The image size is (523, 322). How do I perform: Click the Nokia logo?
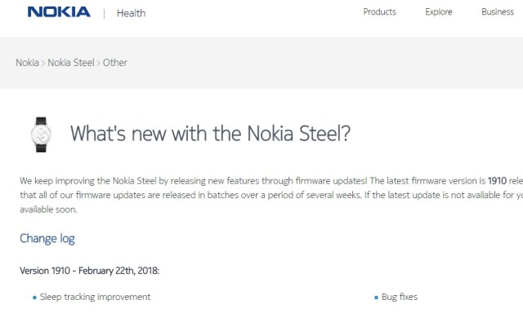click(x=59, y=12)
